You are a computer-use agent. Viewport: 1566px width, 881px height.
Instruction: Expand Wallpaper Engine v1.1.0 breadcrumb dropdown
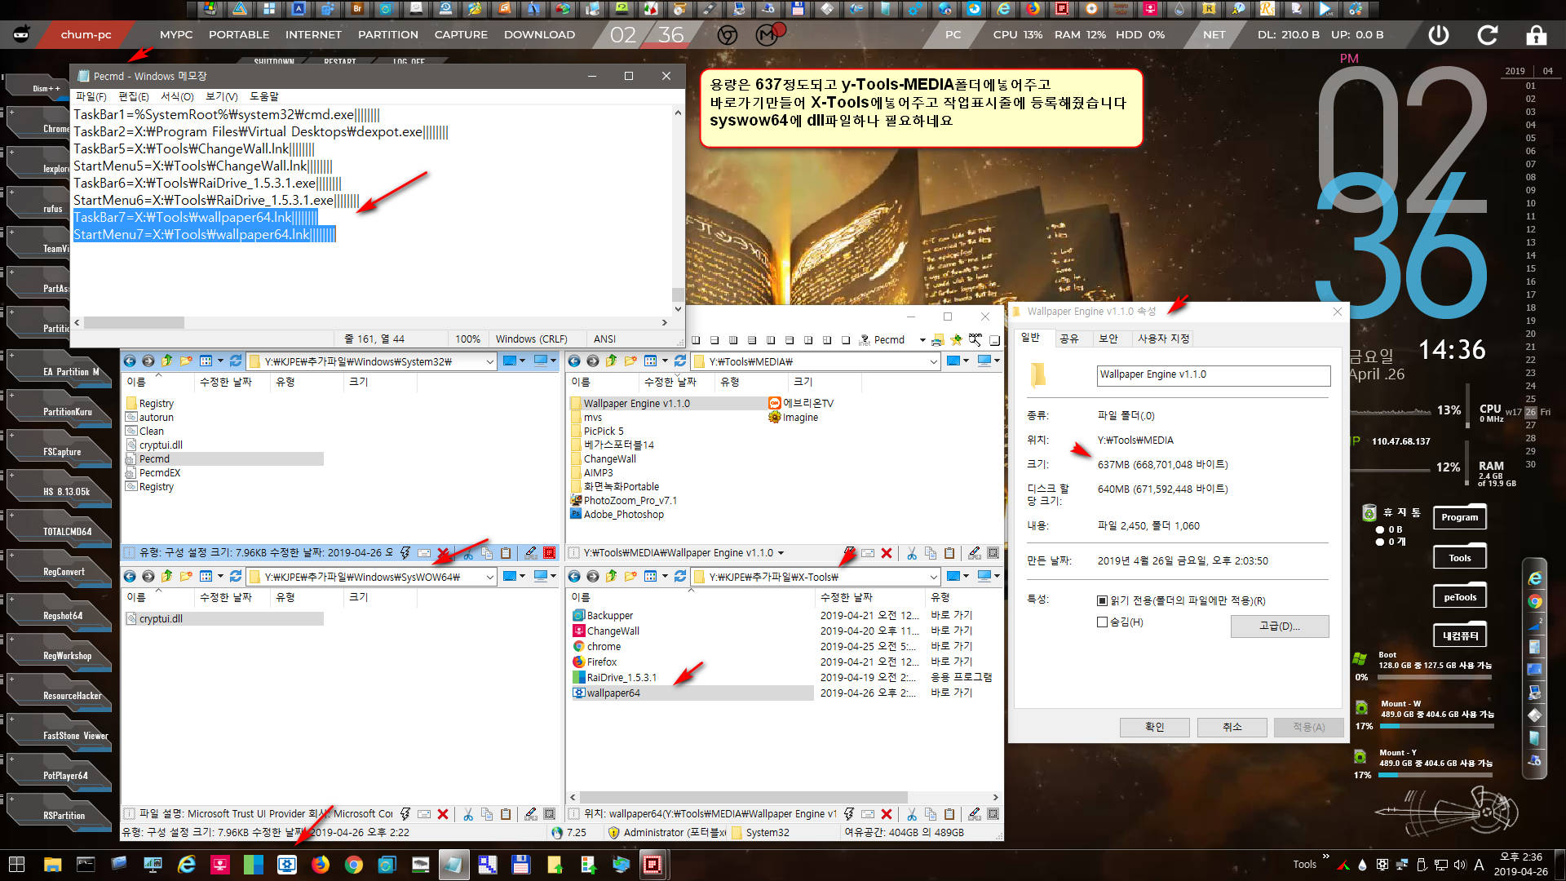781,553
